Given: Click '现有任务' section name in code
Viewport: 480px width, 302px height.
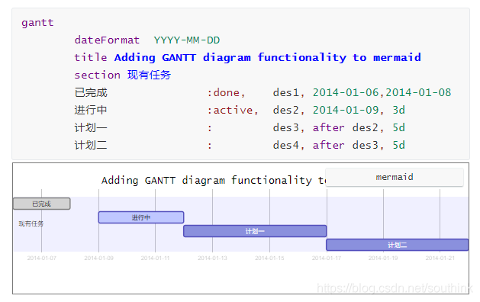Looking at the screenshot, I should coord(149,75).
